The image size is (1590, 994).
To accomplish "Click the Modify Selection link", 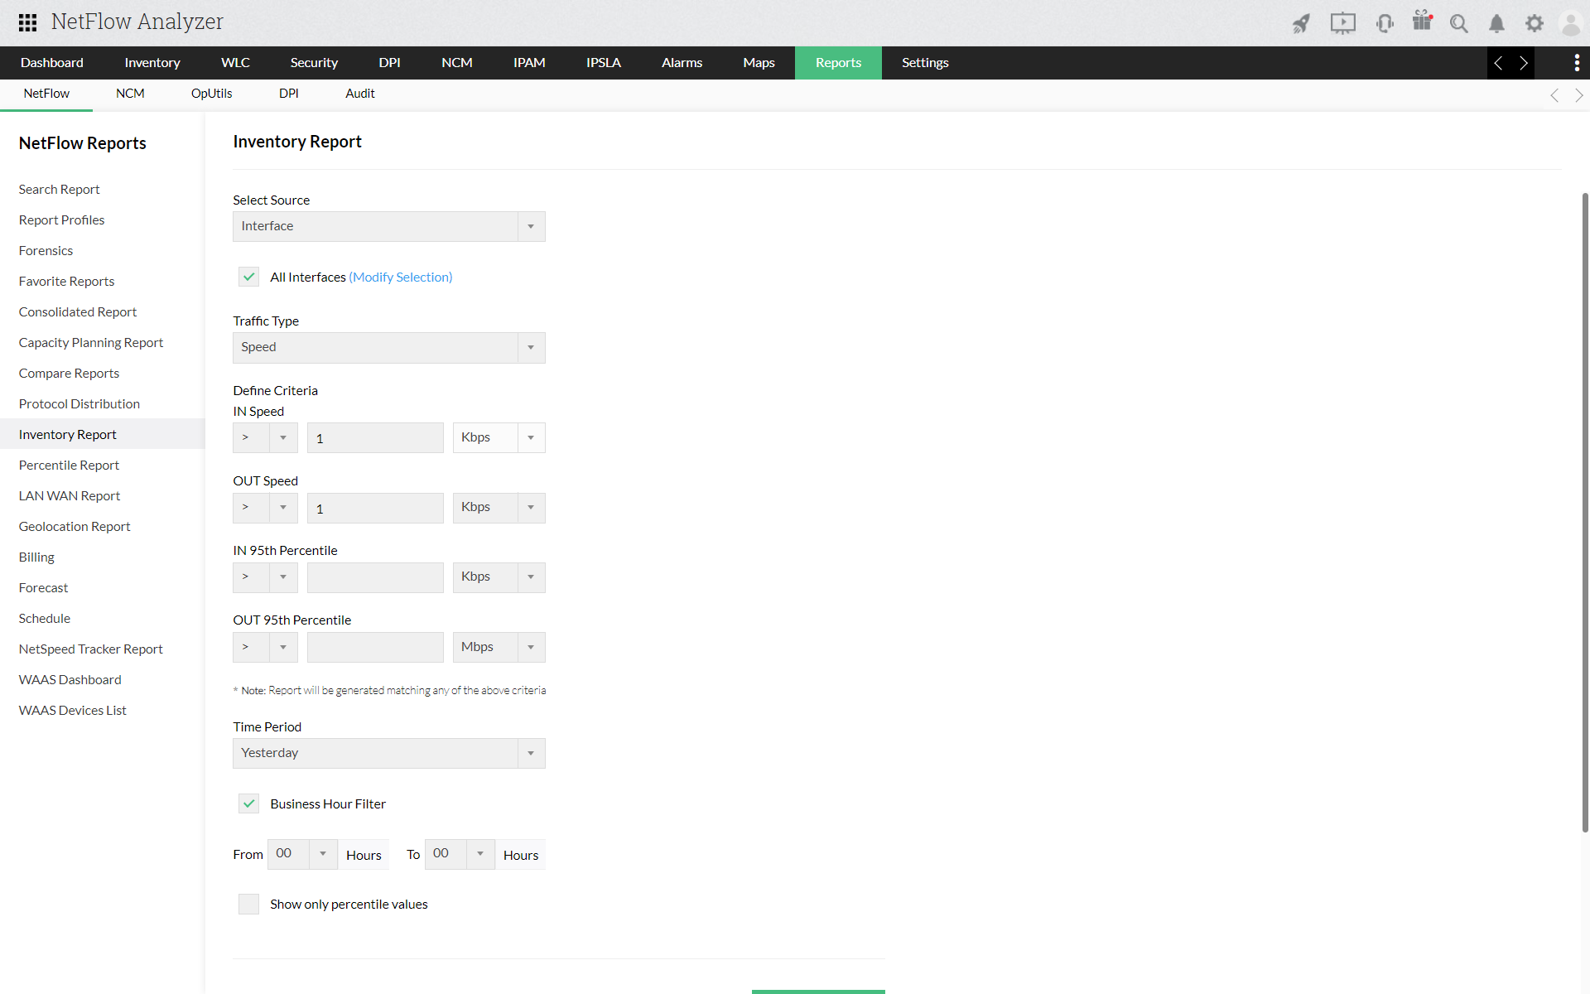I will (401, 277).
